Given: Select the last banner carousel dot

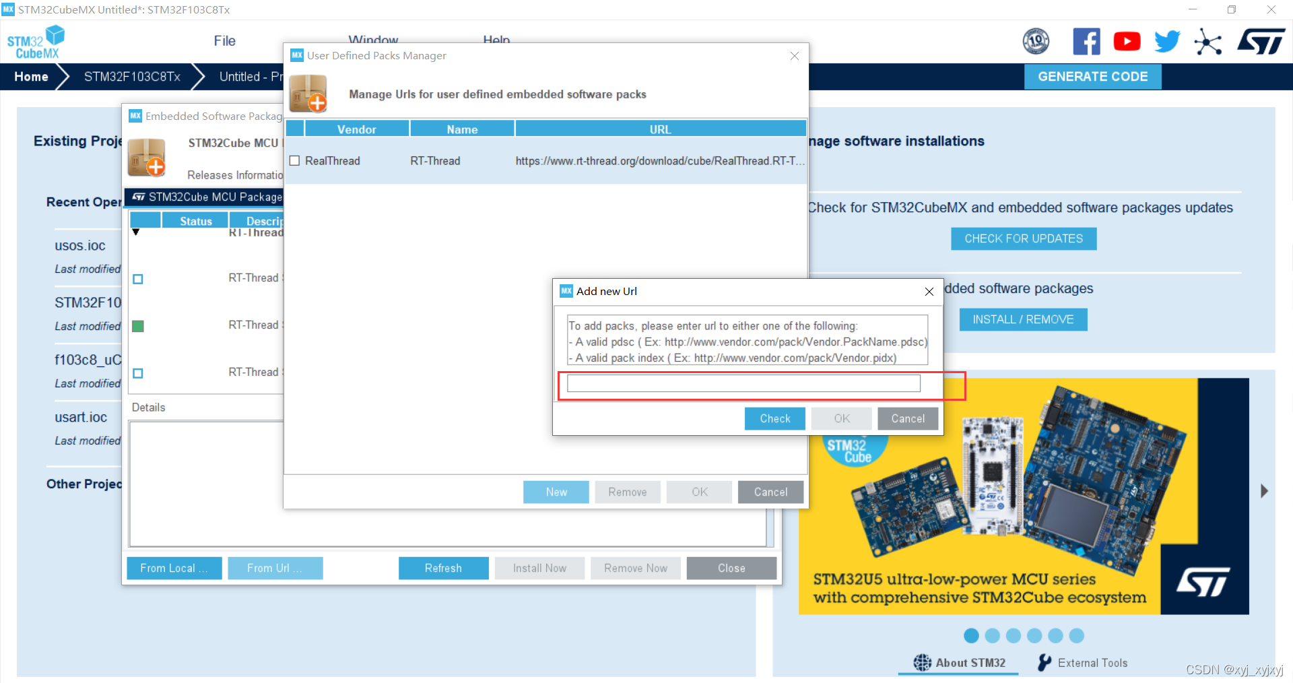Looking at the screenshot, I should pyautogui.click(x=1077, y=635).
